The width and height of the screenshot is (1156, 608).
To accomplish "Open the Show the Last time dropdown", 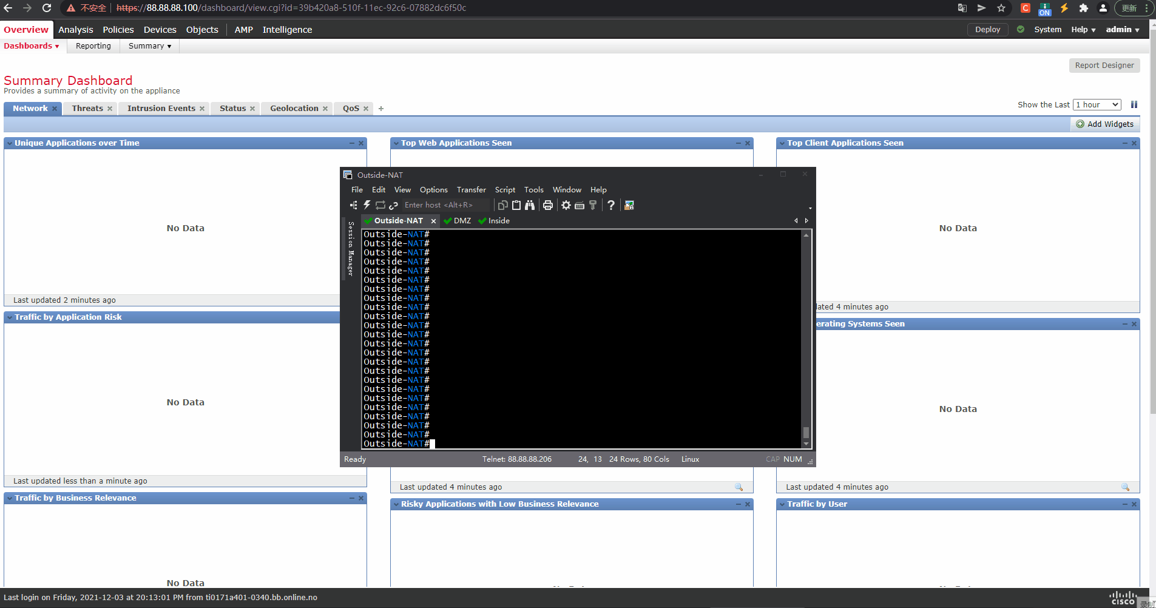I will (x=1097, y=104).
